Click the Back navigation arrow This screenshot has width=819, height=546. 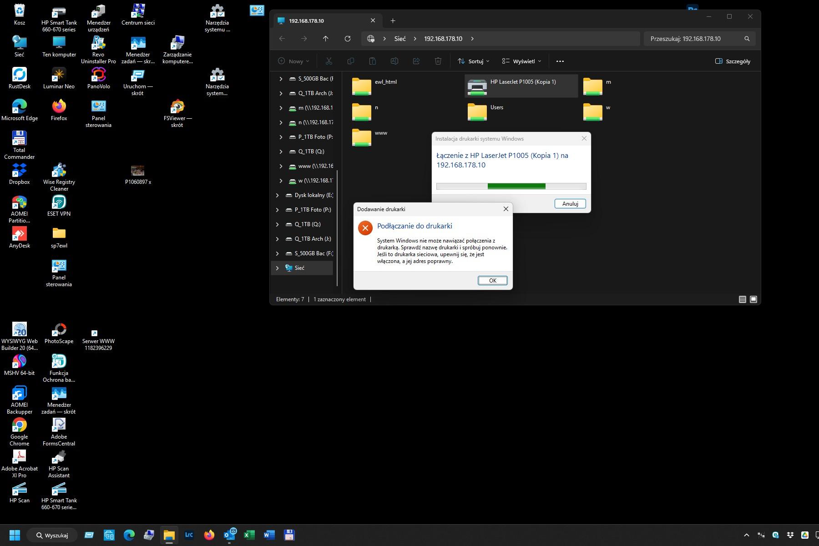point(282,39)
